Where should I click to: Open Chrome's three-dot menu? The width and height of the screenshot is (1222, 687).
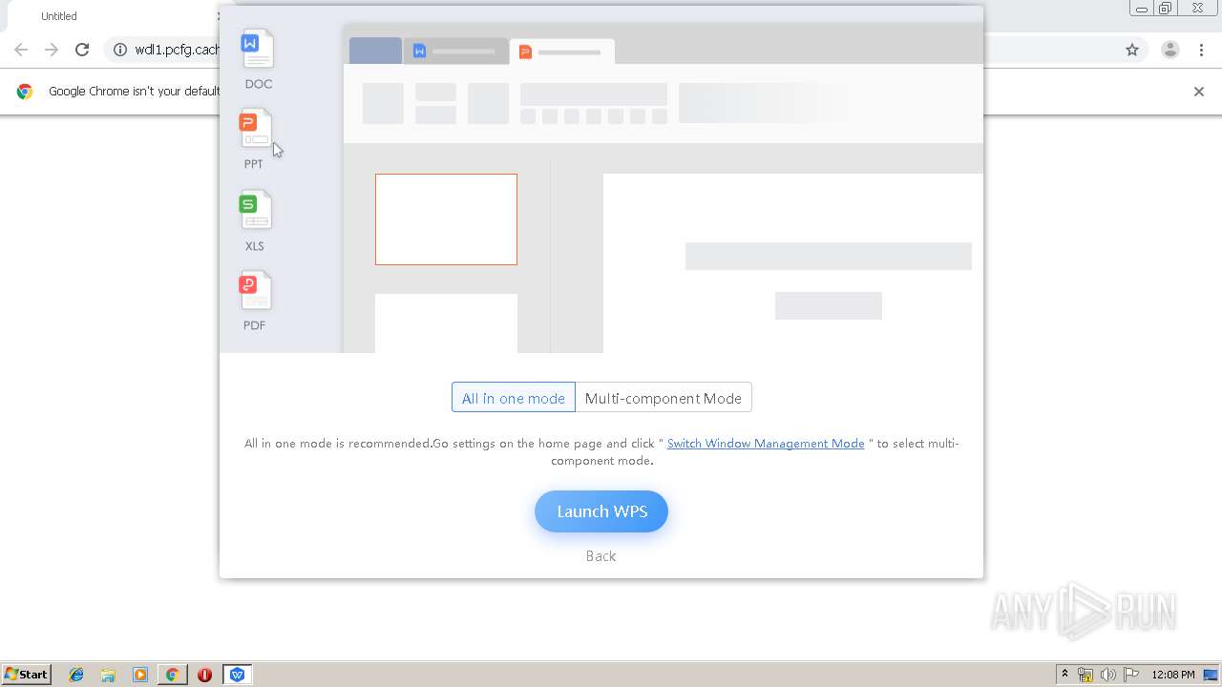pyautogui.click(x=1201, y=50)
